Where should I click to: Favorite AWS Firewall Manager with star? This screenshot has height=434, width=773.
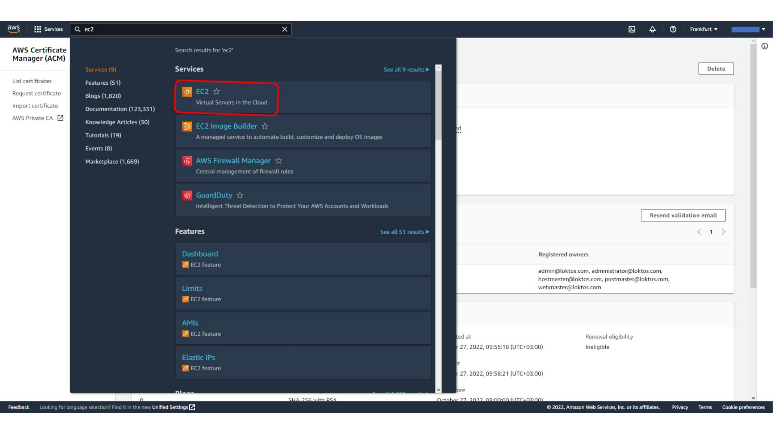tap(279, 161)
